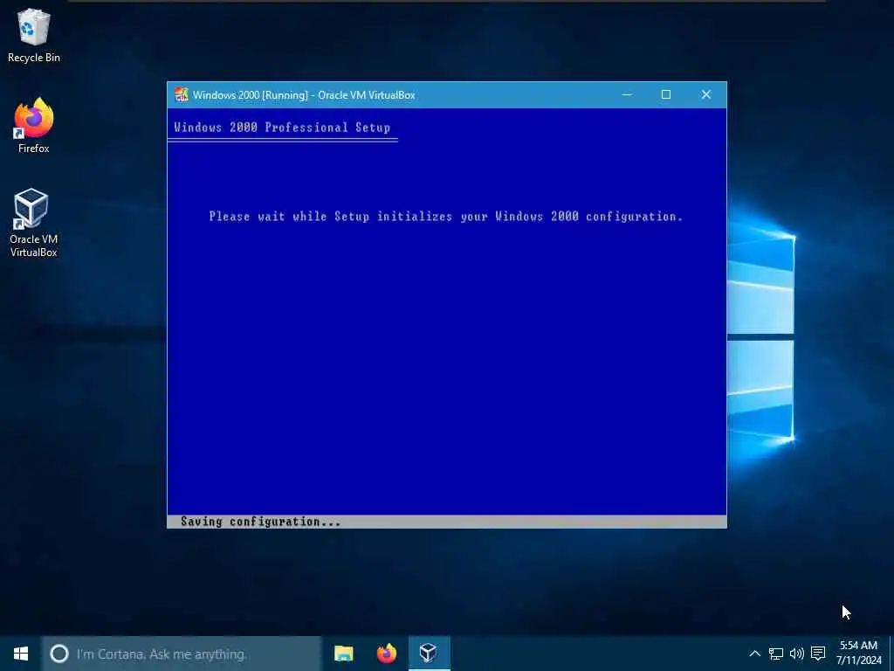Click the 'Windows 2000 Professional Setup' heading
Viewport: 894px width, 671px height.
[x=282, y=128]
